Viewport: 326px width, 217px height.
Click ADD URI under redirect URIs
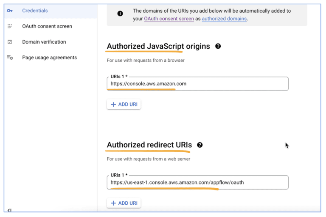pos(124,203)
